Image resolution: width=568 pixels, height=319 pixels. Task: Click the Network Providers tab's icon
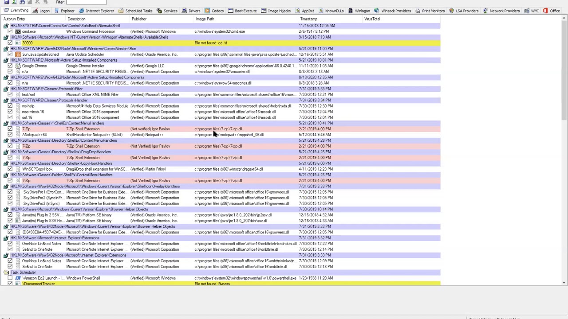tap(485, 11)
